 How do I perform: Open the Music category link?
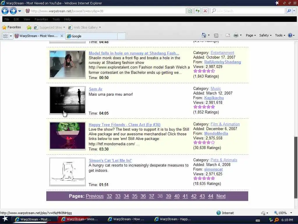(x=216, y=88)
